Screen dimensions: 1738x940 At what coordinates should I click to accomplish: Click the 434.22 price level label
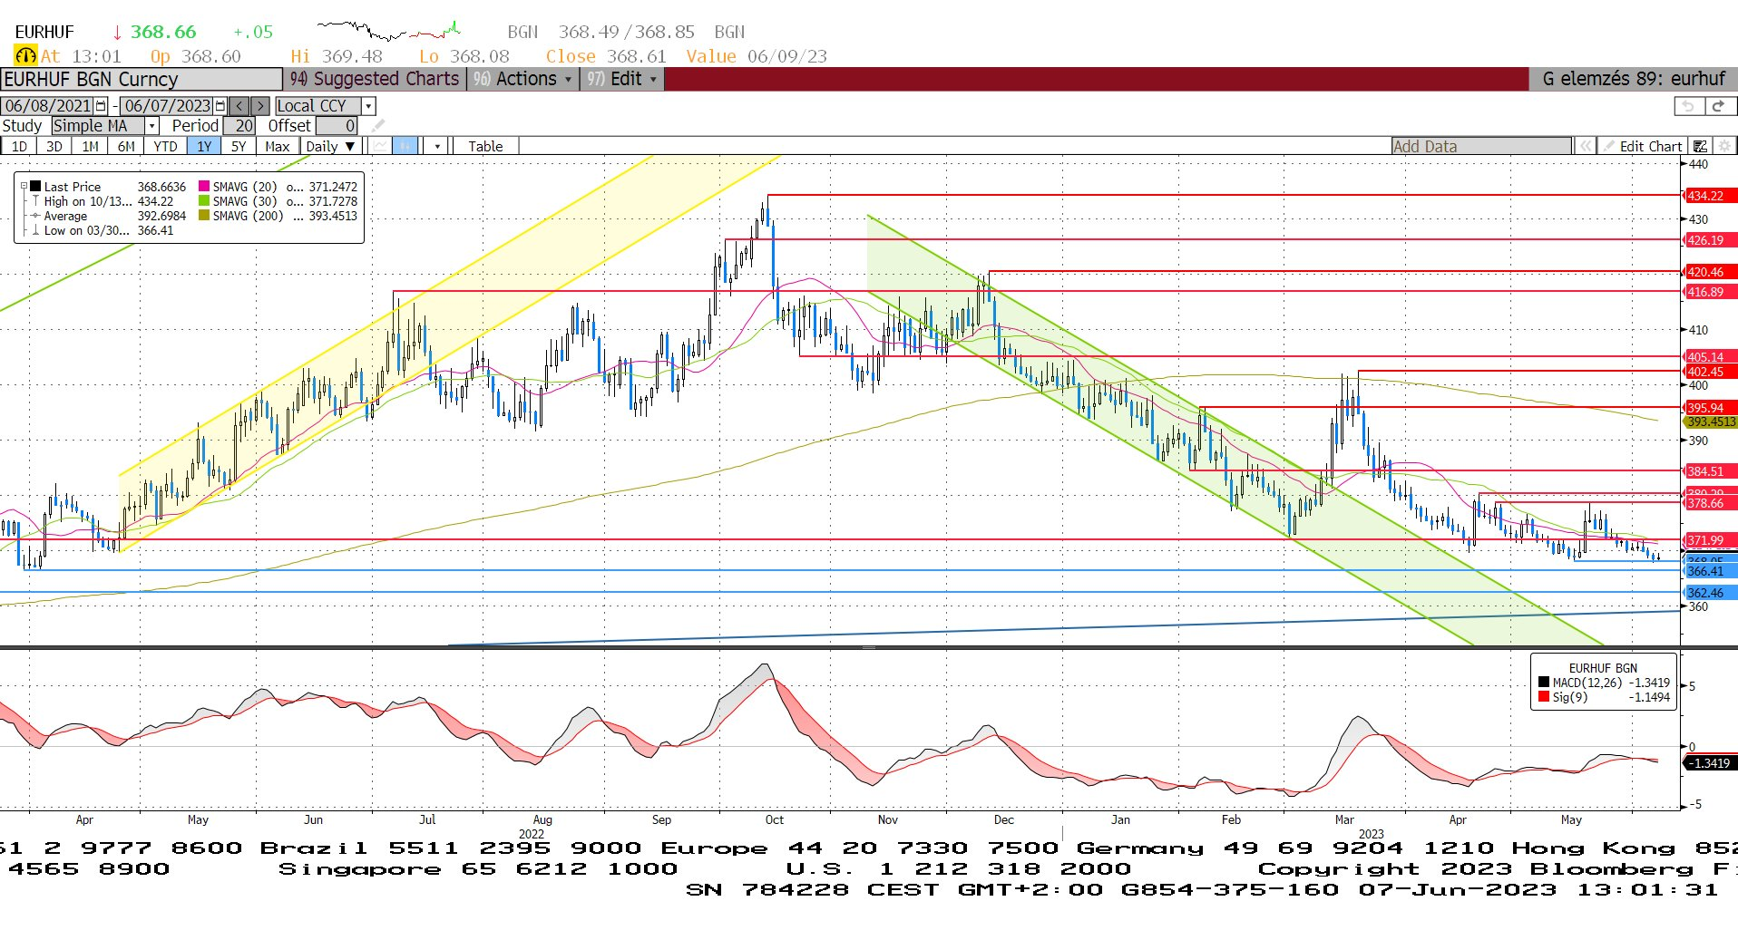1710,196
